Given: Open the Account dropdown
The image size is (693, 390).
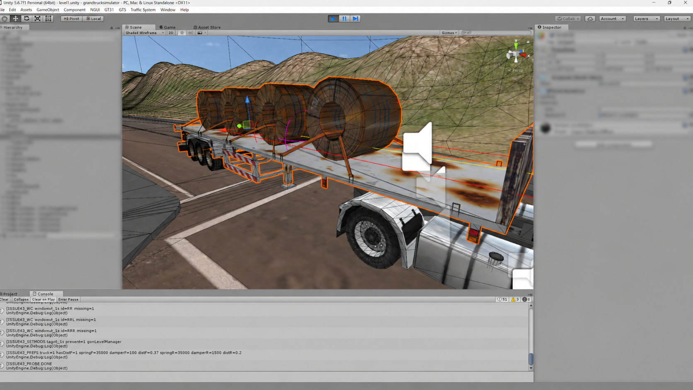Looking at the screenshot, I should pyautogui.click(x=612, y=19).
